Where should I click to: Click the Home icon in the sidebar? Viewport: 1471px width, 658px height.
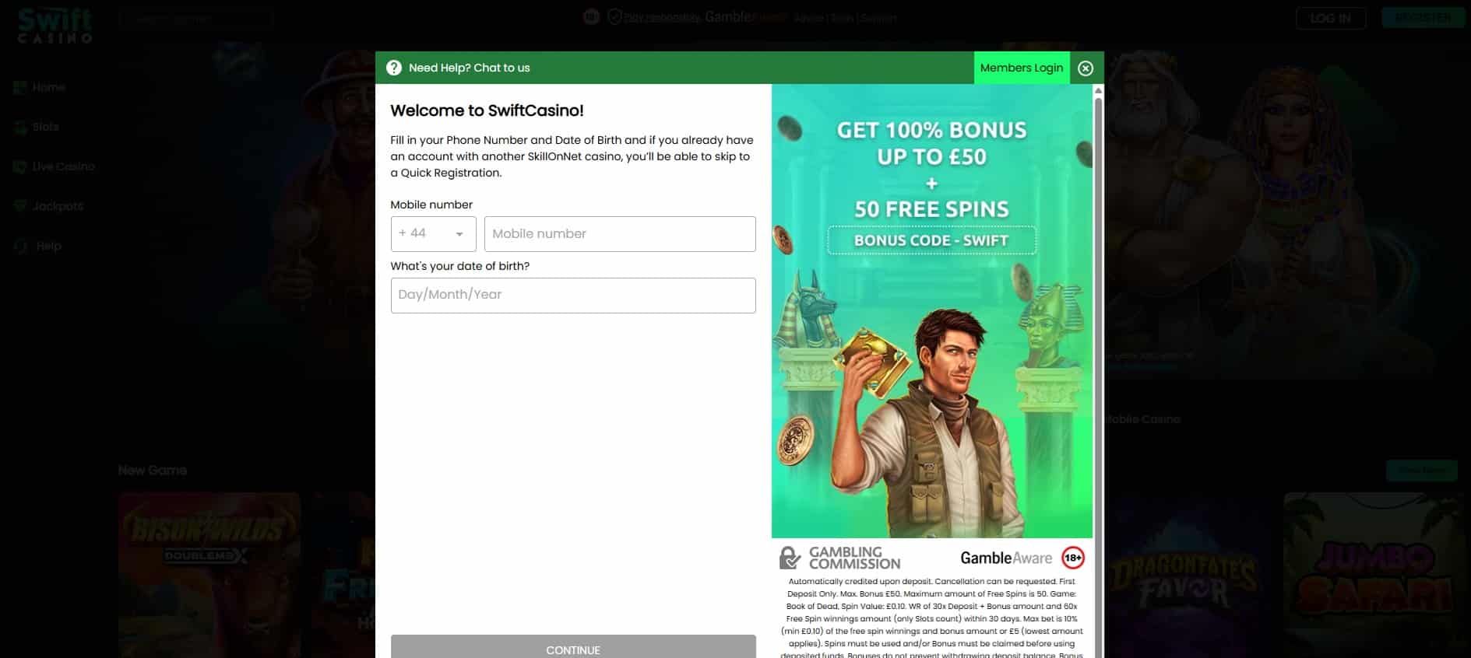20,88
